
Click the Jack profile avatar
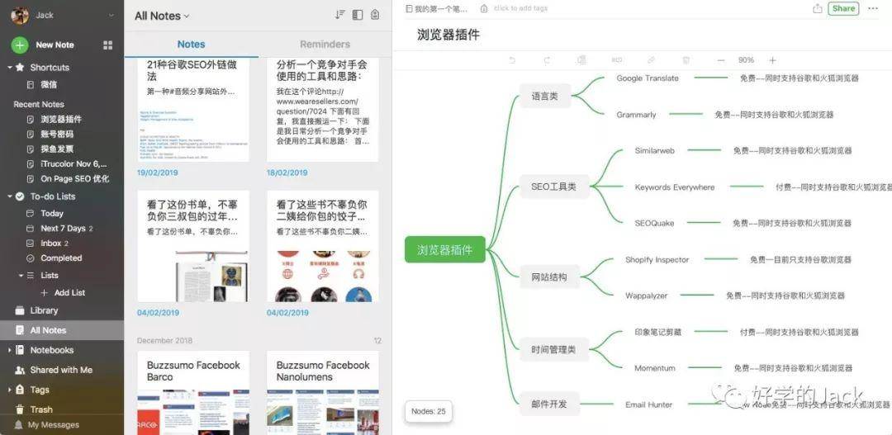pos(20,16)
